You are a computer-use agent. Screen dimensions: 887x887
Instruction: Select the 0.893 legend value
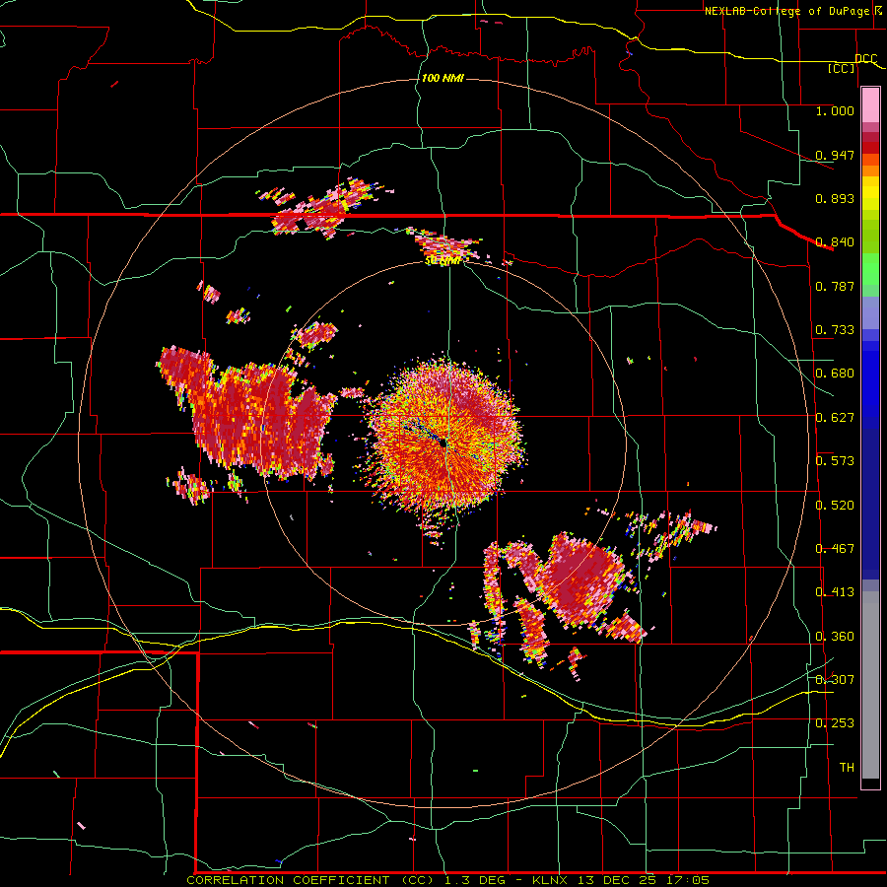click(x=835, y=198)
